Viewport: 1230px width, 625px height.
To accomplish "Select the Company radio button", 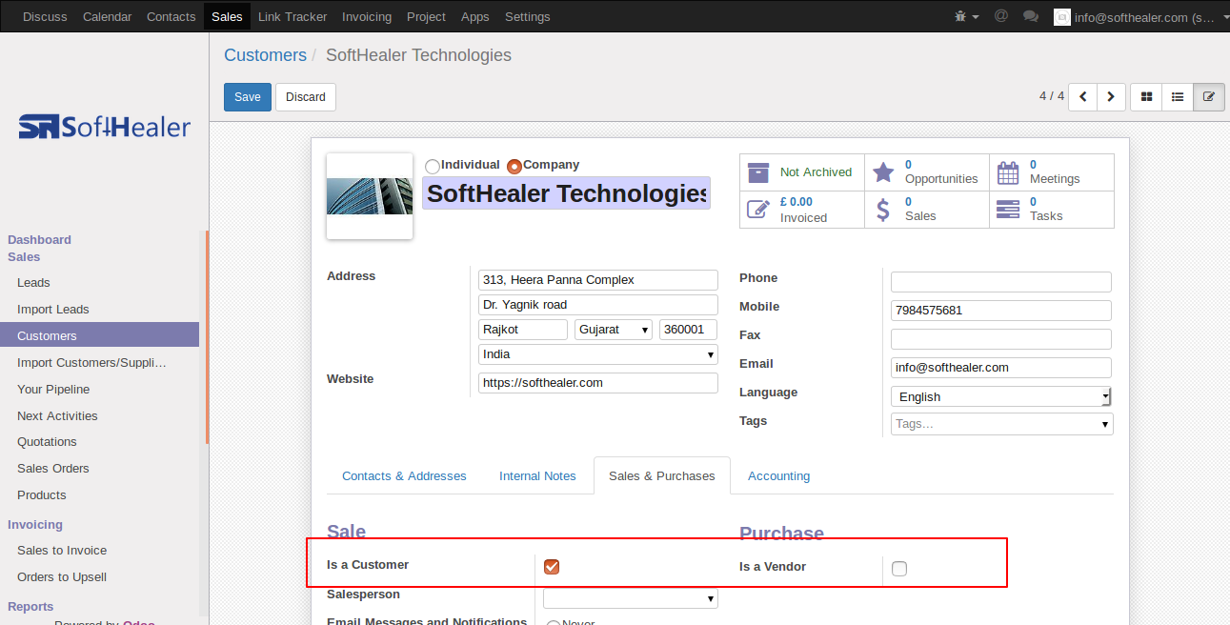I will [x=514, y=166].
